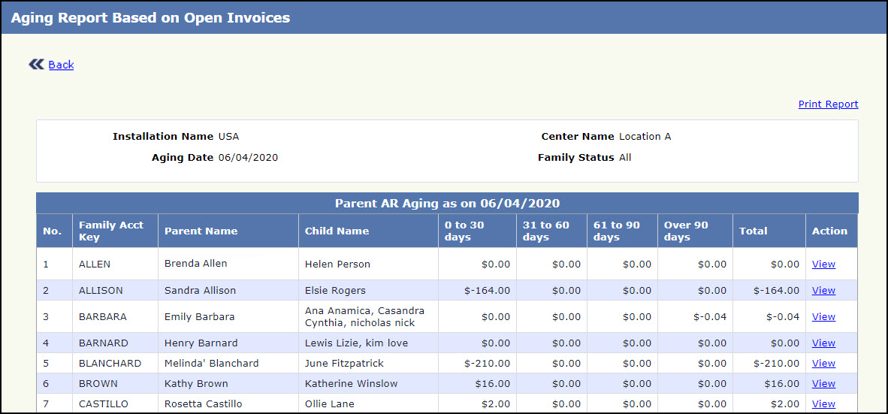Click the Over 90 days column header
Viewport: 888px width, 414px height.
point(686,231)
